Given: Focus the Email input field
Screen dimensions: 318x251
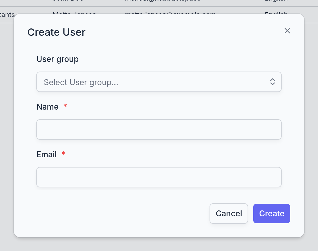Looking at the screenshot, I should pyautogui.click(x=159, y=177).
